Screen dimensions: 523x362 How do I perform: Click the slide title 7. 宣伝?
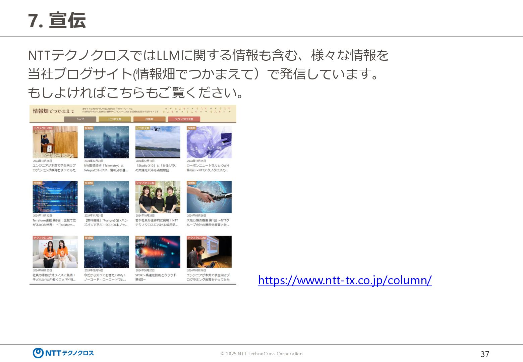pos(57,20)
